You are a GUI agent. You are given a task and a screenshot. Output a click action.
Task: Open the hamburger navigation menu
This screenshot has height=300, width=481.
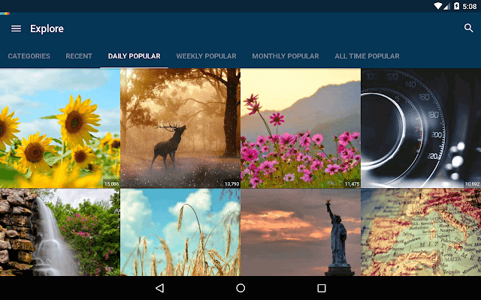[x=17, y=28]
